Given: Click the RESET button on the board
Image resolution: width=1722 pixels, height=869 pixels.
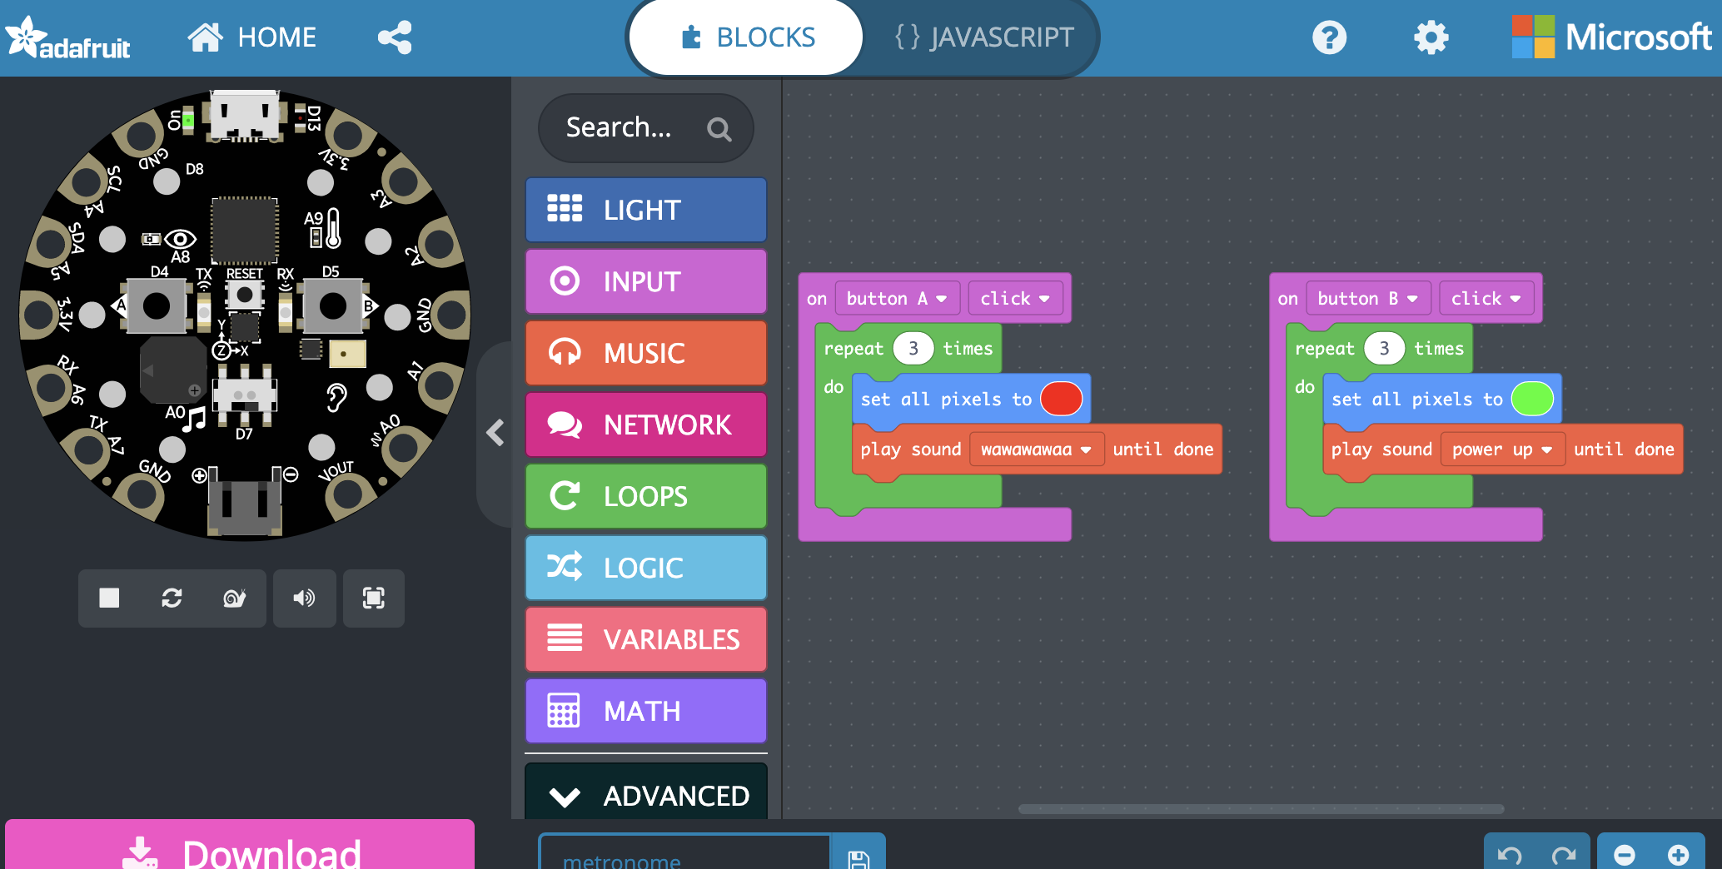Looking at the screenshot, I should click(245, 294).
